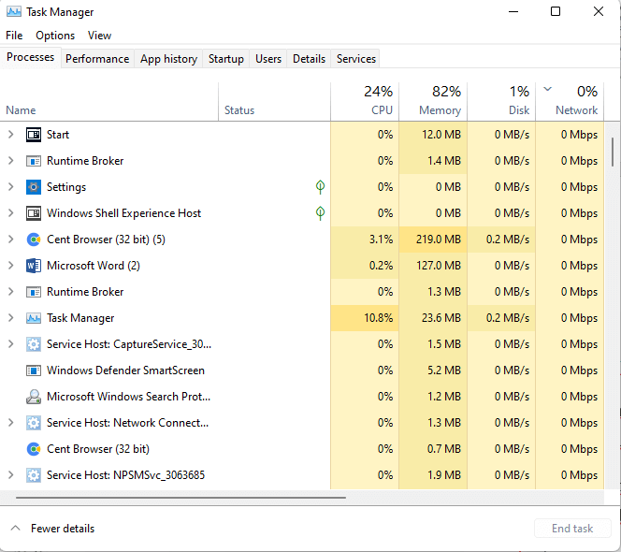This screenshot has width=621, height=552.
Task: Click the Start process icon
Action: [34, 135]
